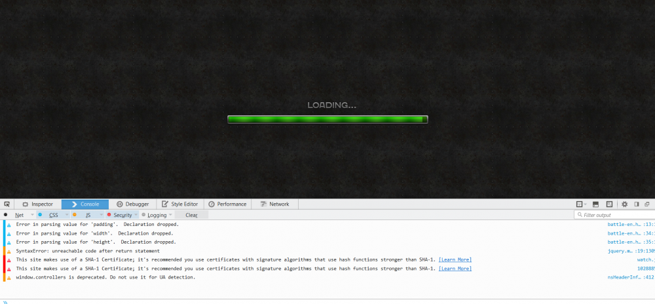Click the element picker icon
This screenshot has height=304, width=655.
[x=7, y=204]
